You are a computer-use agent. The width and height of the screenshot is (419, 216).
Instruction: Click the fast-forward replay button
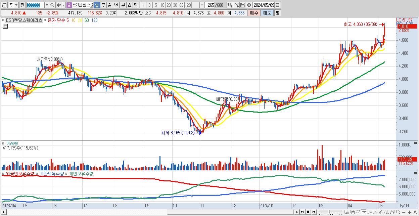(314, 212)
